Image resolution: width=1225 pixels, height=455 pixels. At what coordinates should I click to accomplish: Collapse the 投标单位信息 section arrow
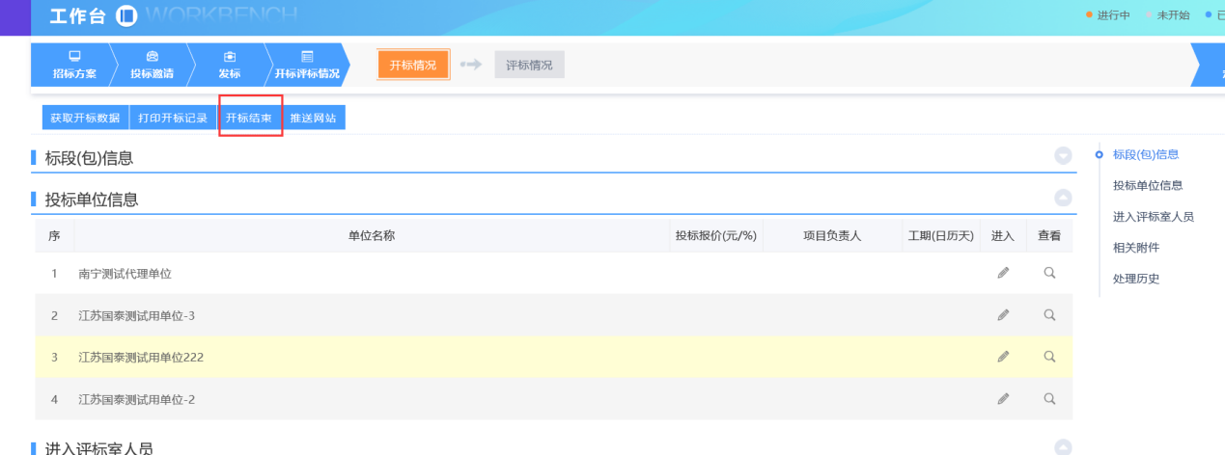pyautogui.click(x=1063, y=198)
